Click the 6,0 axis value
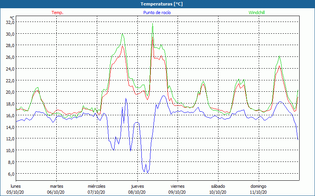The image size is (315, 196). (x=11, y=174)
